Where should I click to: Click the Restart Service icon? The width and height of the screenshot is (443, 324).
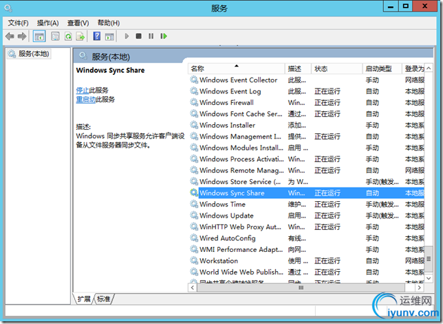164,36
